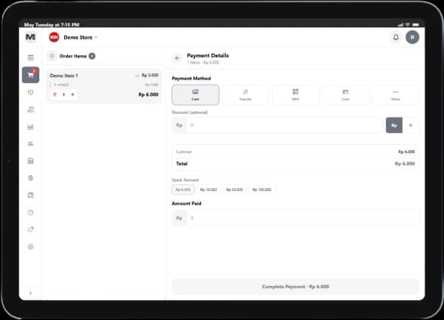Switch discount type to percent

coord(411,125)
